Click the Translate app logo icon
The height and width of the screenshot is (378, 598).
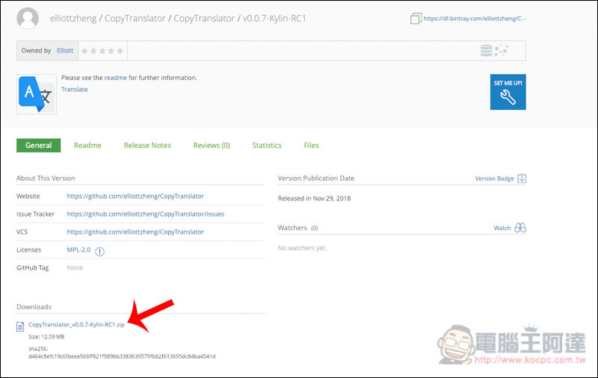coord(36,93)
